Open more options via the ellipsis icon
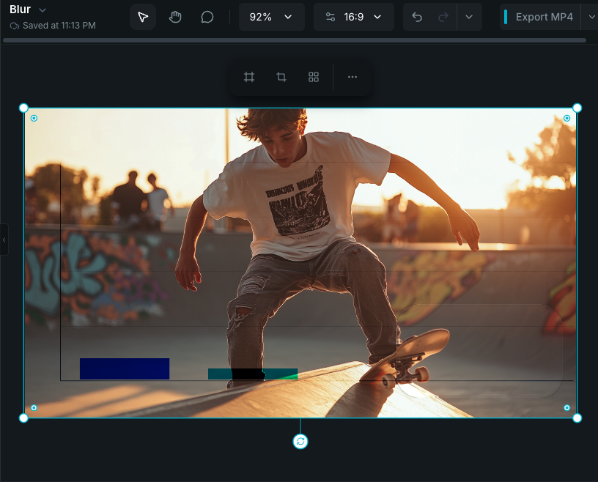The width and height of the screenshot is (598, 482). [352, 77]
